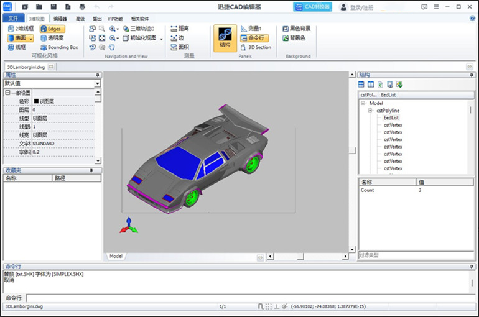Select the Model layout tab
The image size is (479, 317).
(116, 256)
